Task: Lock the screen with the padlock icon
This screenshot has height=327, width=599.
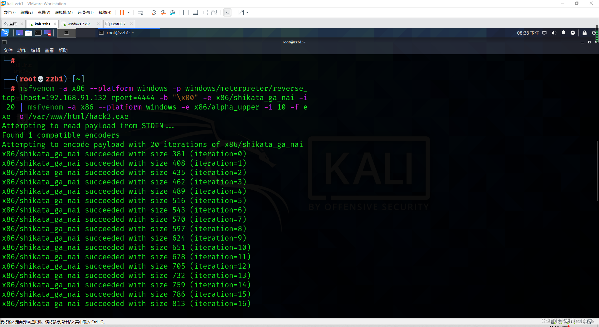Action: click(x=585, y=33)
